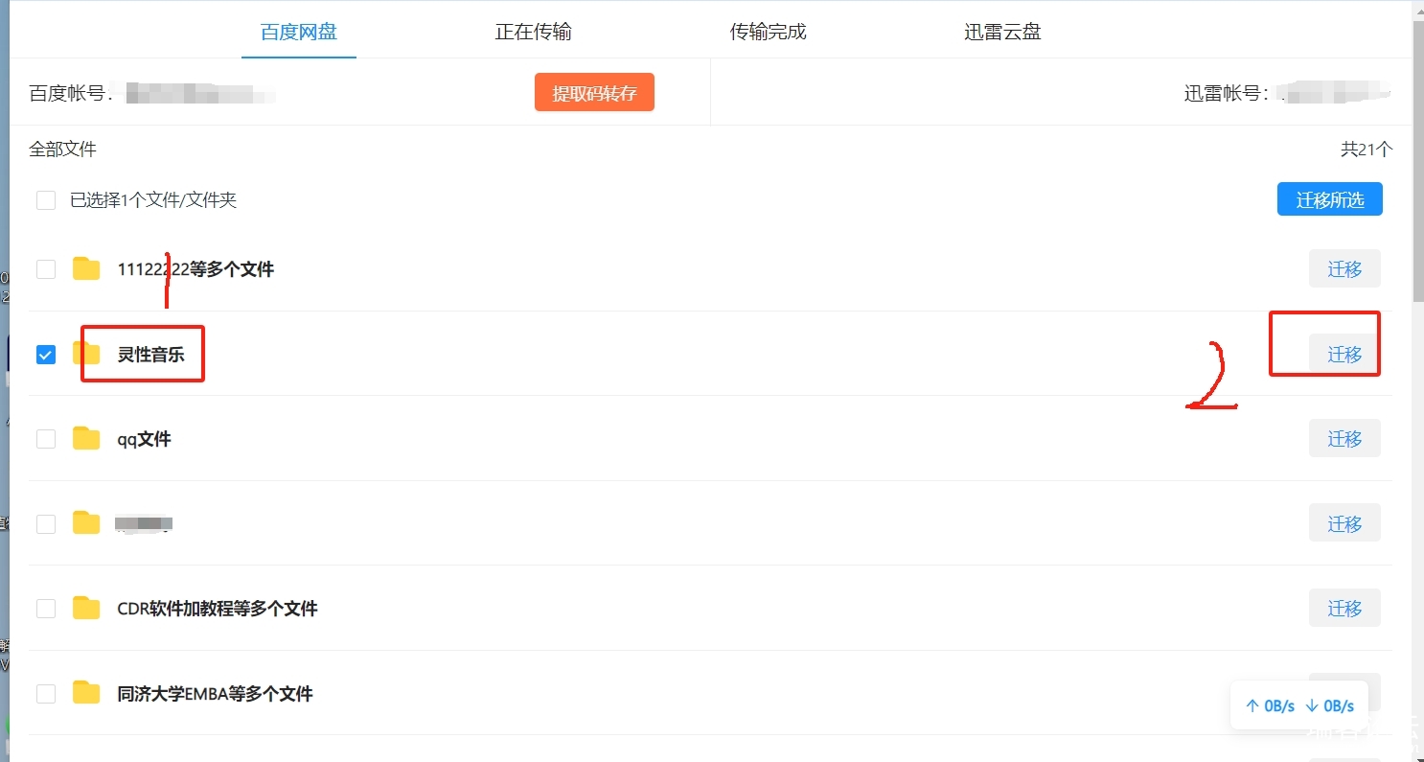Click the folder icon for 灵性音乐
The image size is (1424, 762).
point(88,354)
